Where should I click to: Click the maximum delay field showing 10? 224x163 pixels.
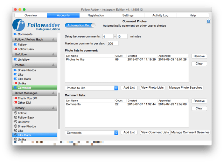coord(122,36)
